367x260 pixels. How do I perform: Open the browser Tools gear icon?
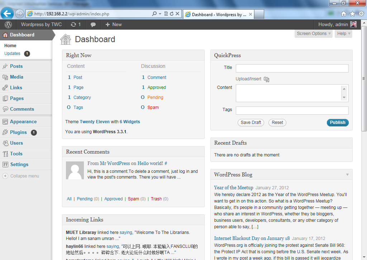361,14
